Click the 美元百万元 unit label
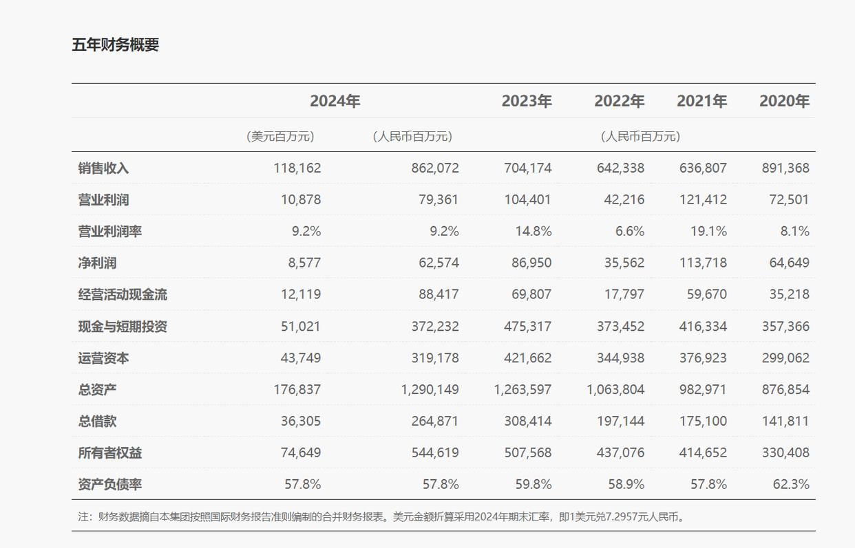This screenshot has height=548, width=855. (280, 136)
